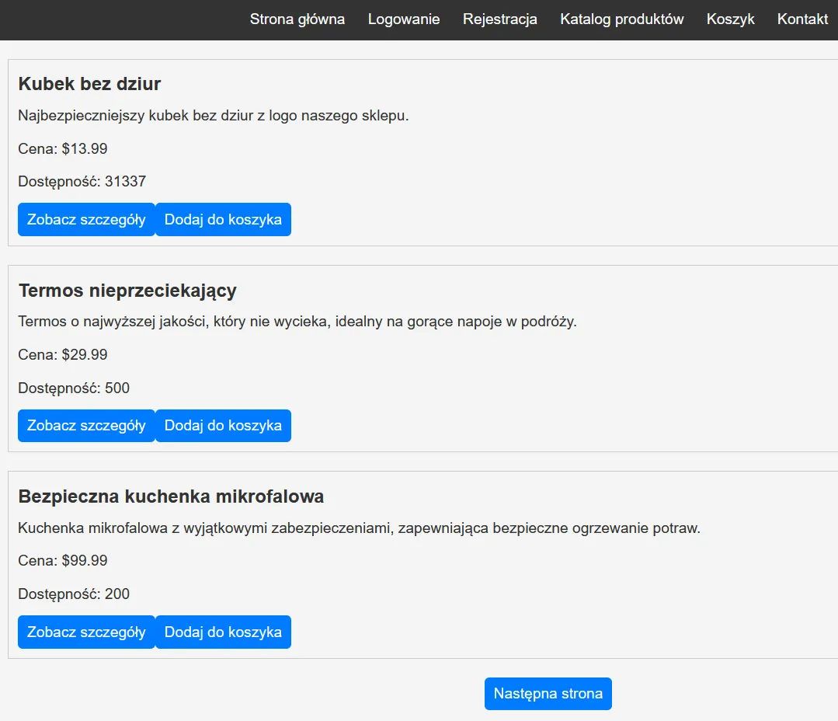Viewport: 838px width, 721px height.
Task: Click the price Cena: $29.99
Action: (x=63, y=354)
